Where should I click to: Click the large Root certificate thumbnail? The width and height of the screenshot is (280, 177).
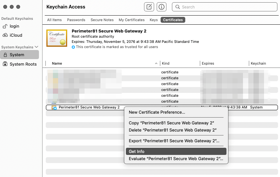point(57,38)
